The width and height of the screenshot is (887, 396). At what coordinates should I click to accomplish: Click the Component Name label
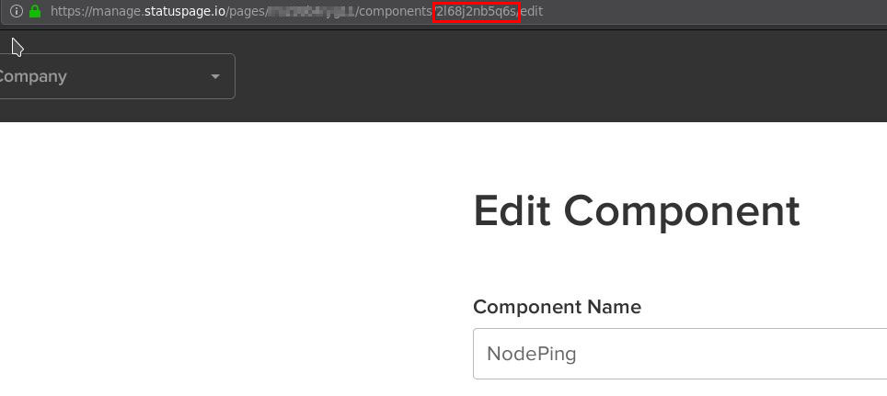coord(557,307)
